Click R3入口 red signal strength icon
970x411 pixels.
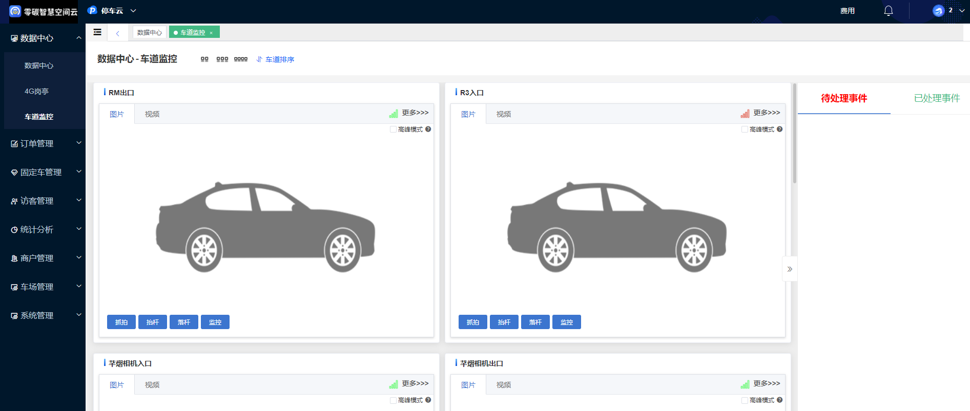coord(745,114)
